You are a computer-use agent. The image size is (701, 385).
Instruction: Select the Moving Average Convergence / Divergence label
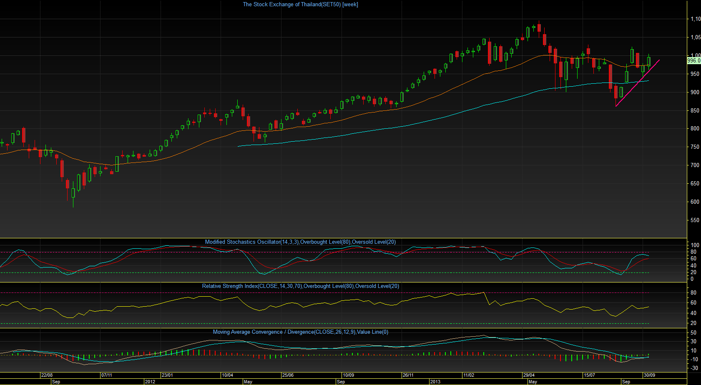[300, 332]
